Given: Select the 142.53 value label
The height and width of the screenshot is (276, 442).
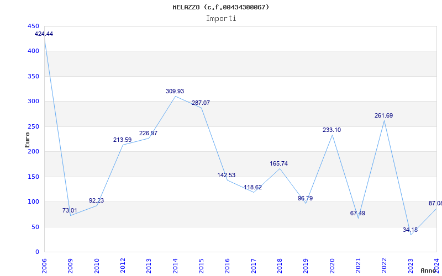Looking at the screenshot, I should coord(226,175).
